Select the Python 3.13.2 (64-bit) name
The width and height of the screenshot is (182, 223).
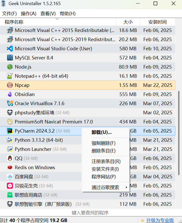pos(39,140)
